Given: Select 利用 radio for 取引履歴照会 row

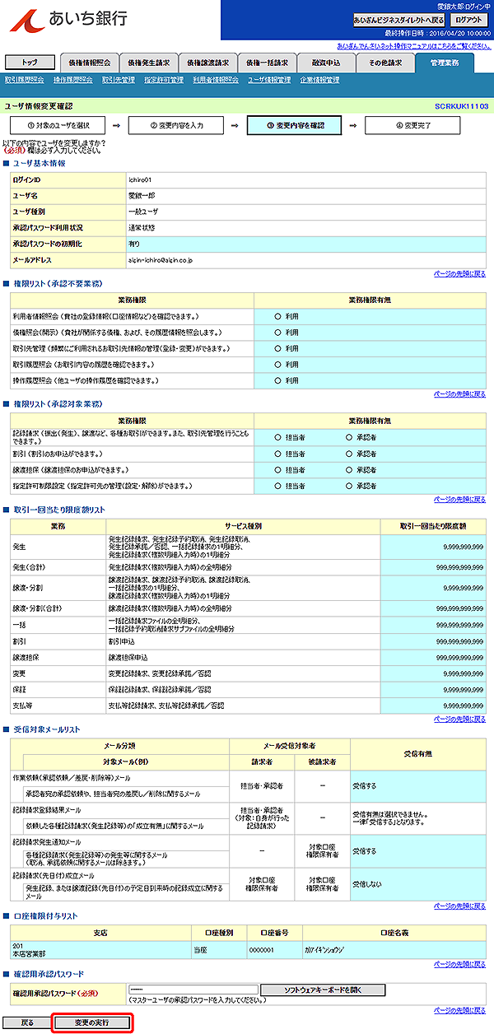Looking at the screenshot, I should point(277,364).
